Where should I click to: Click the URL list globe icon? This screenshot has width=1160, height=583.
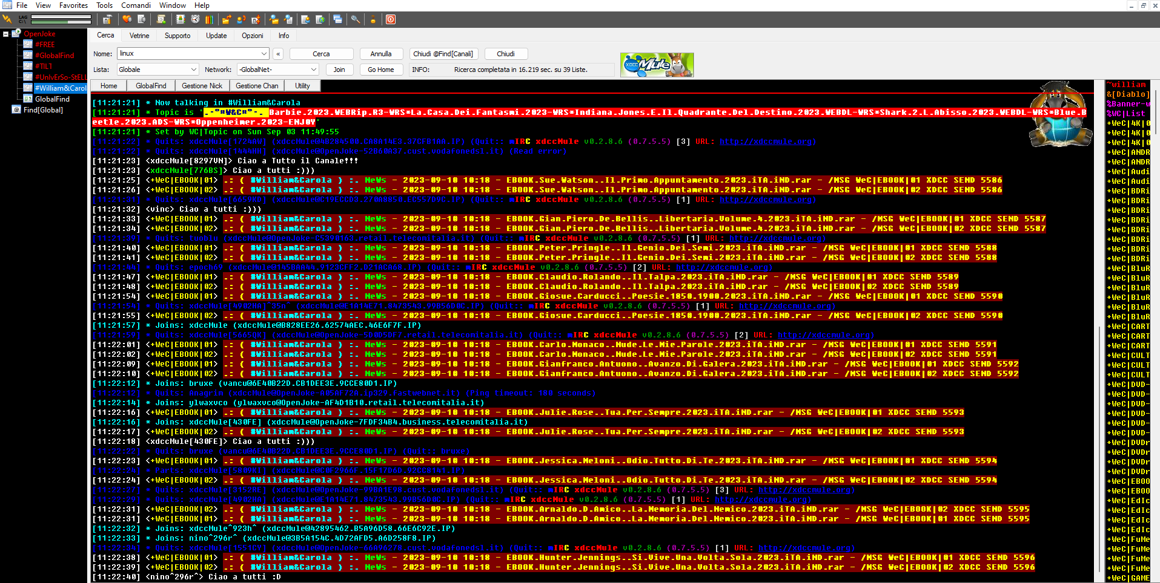320,19
